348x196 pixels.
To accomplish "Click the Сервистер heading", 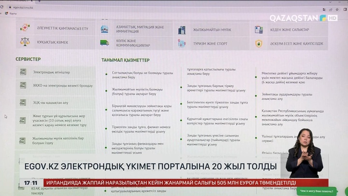I will click(x=28, y=59).
